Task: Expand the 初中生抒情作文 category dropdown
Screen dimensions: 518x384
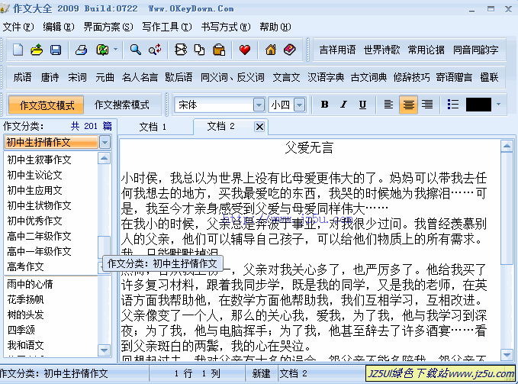Action: (105, 142)
